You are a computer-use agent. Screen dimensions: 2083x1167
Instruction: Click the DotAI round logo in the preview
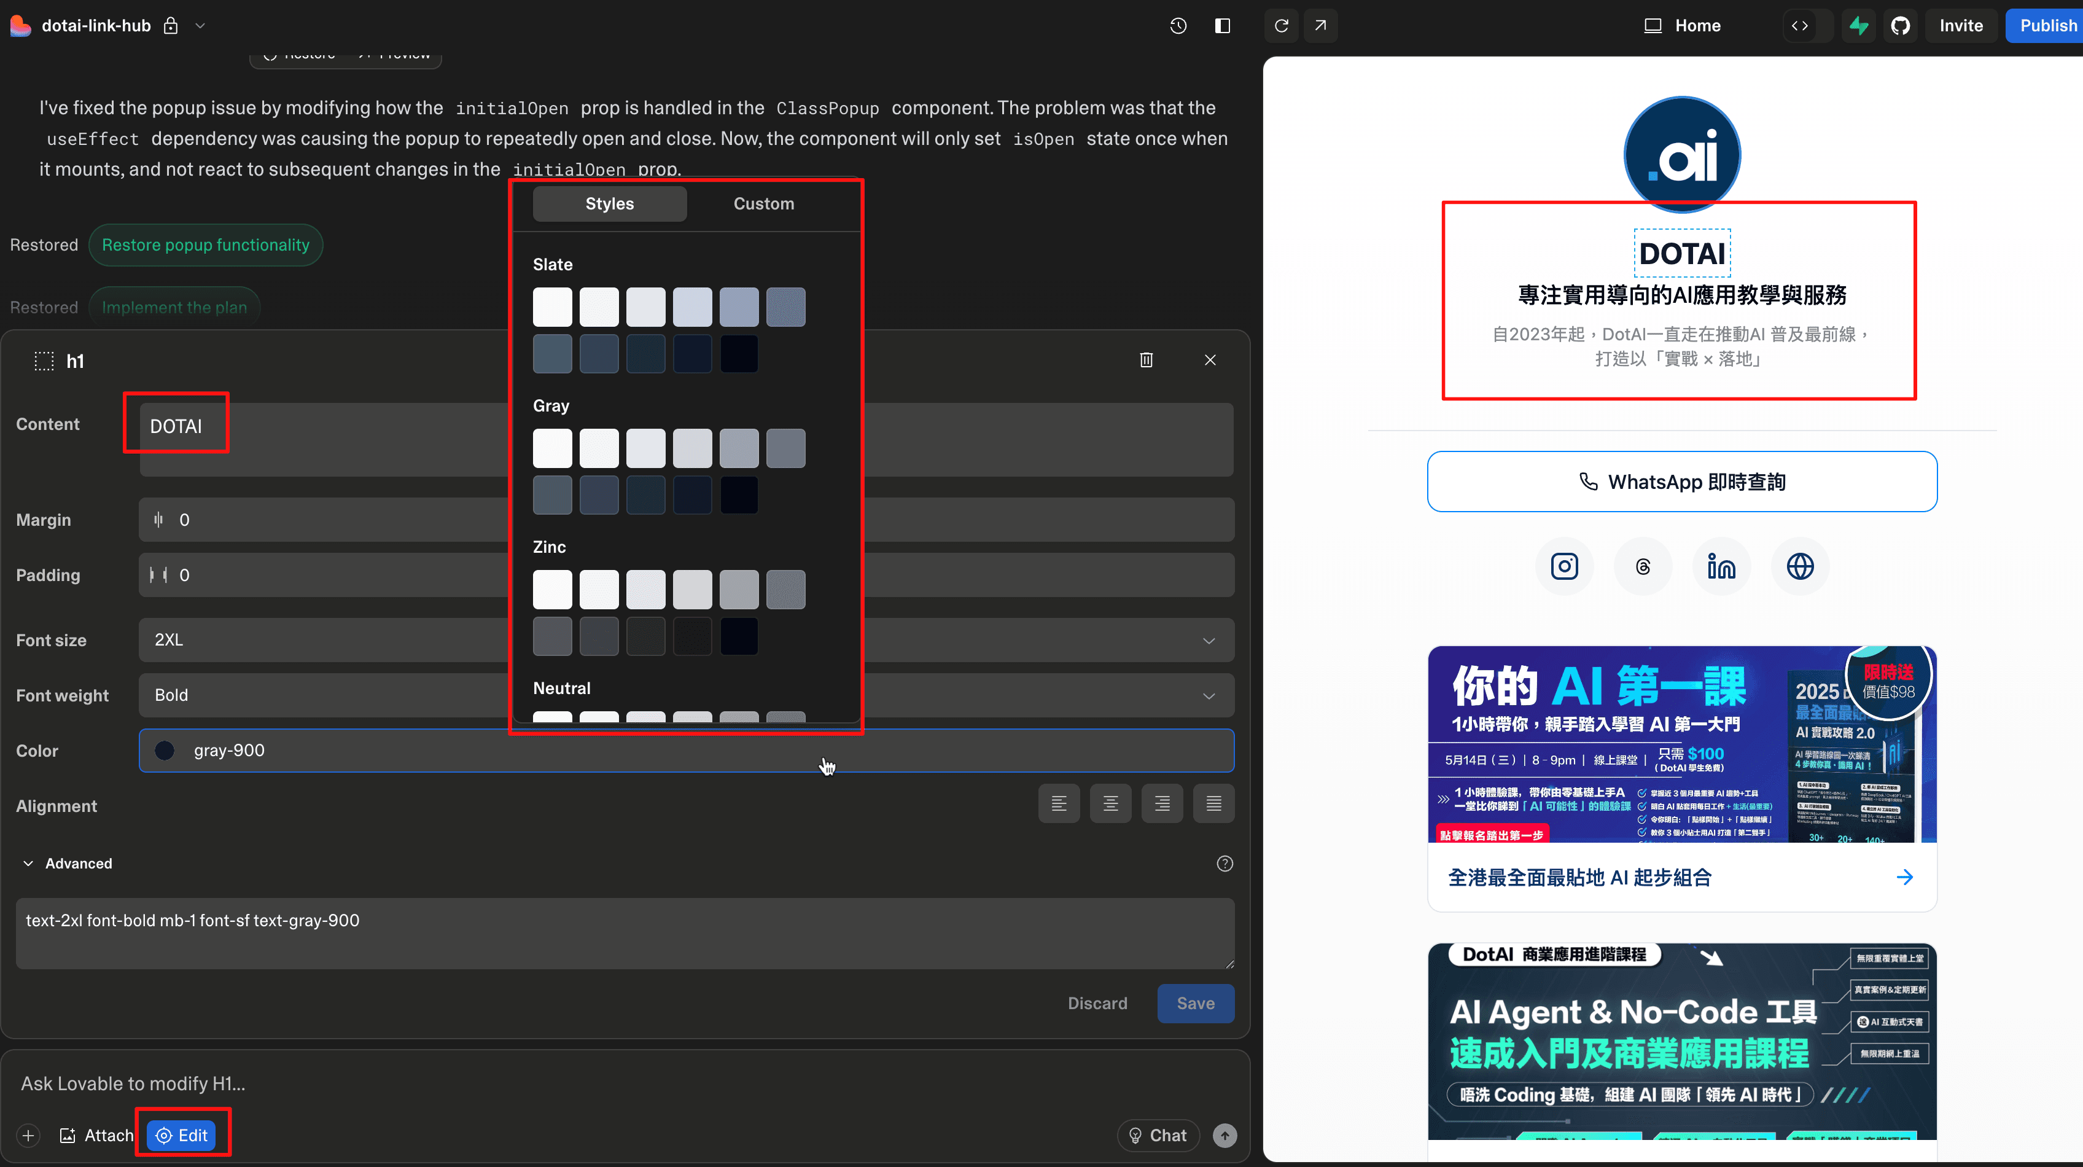click(1682, 154)
